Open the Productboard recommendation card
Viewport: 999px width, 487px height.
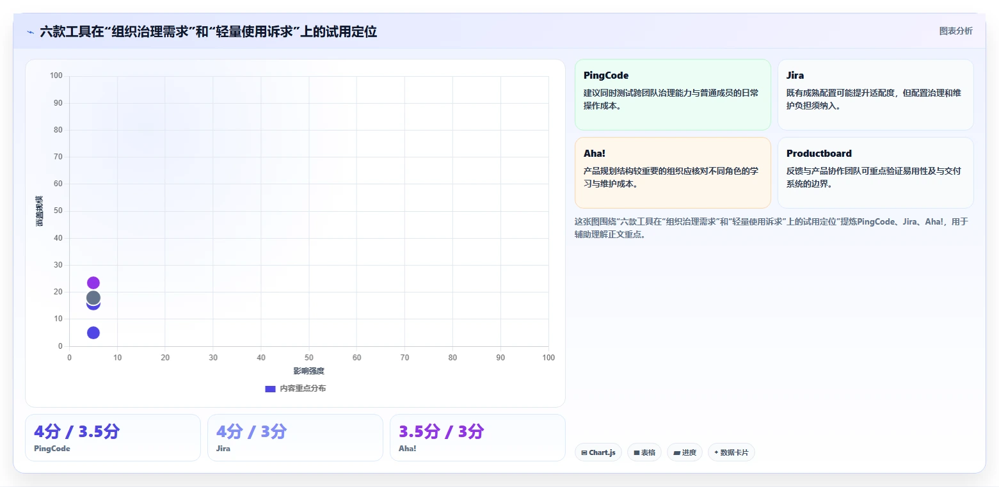pos(875,173)
